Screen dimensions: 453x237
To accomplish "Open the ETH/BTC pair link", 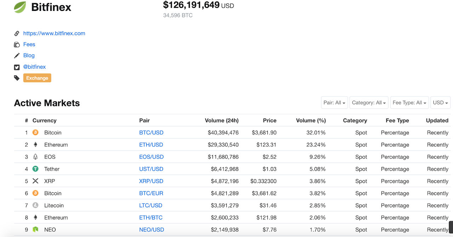I will (151, 218).
